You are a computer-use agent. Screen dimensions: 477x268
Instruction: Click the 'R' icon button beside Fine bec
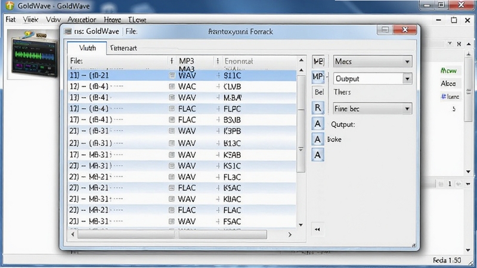pyautogui.click(x=318, y=108)
